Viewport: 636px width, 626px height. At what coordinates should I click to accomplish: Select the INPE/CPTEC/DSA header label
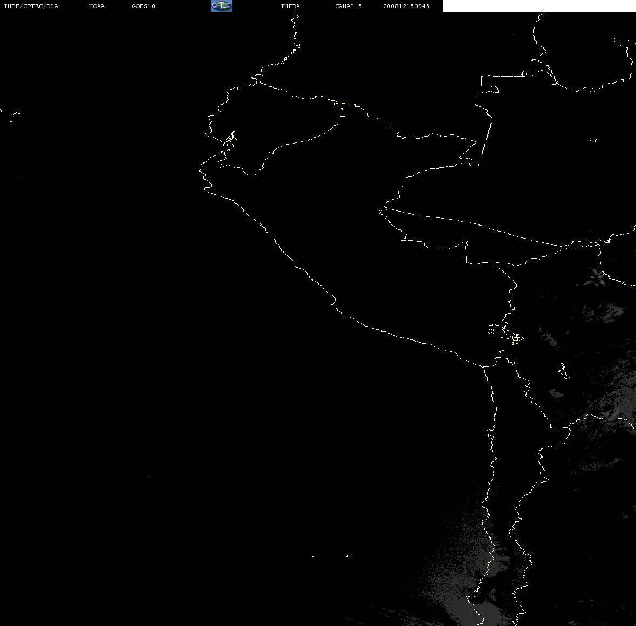(x=31, y=6)
